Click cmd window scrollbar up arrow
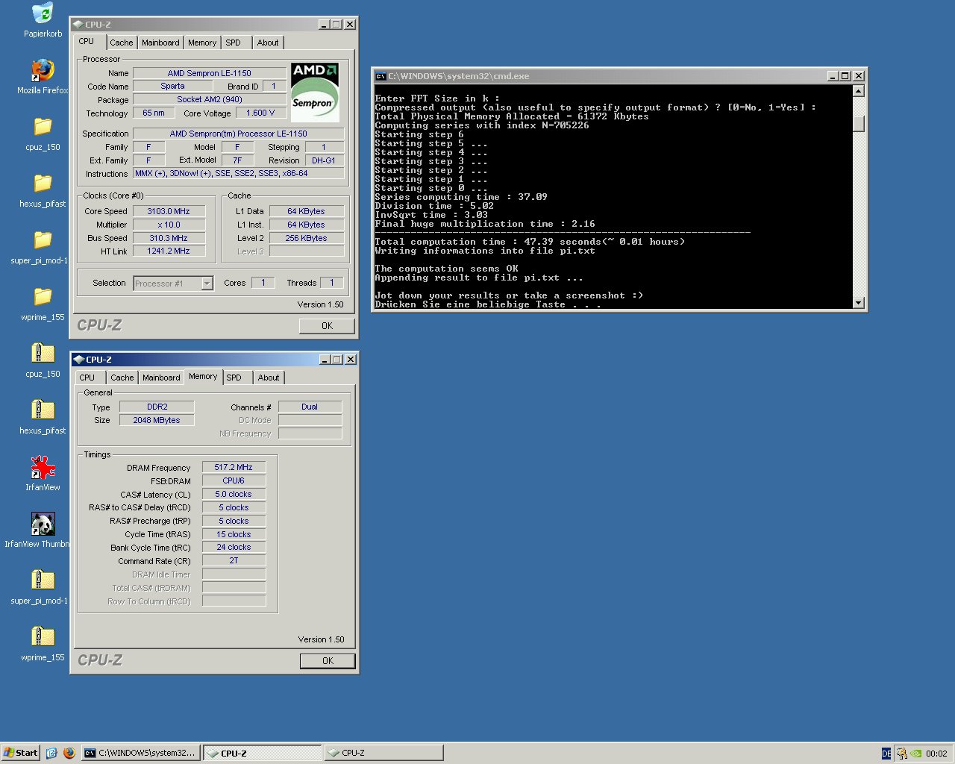 click(x=859, y=91)
